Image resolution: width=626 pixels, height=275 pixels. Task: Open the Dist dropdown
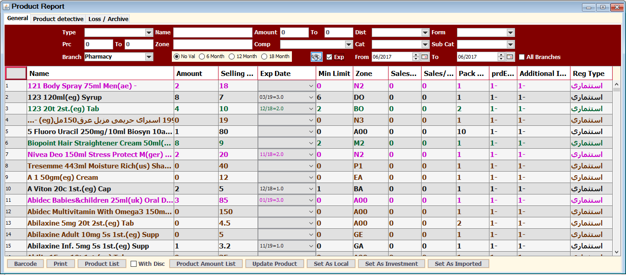point(425,32)
